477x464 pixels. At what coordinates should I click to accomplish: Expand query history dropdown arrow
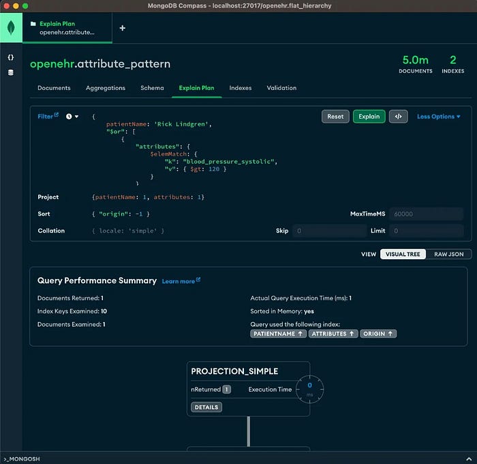[76, 117]
